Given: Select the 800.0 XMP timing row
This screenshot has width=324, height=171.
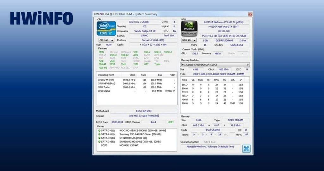Looking at the screenshot, I should 215,103.
